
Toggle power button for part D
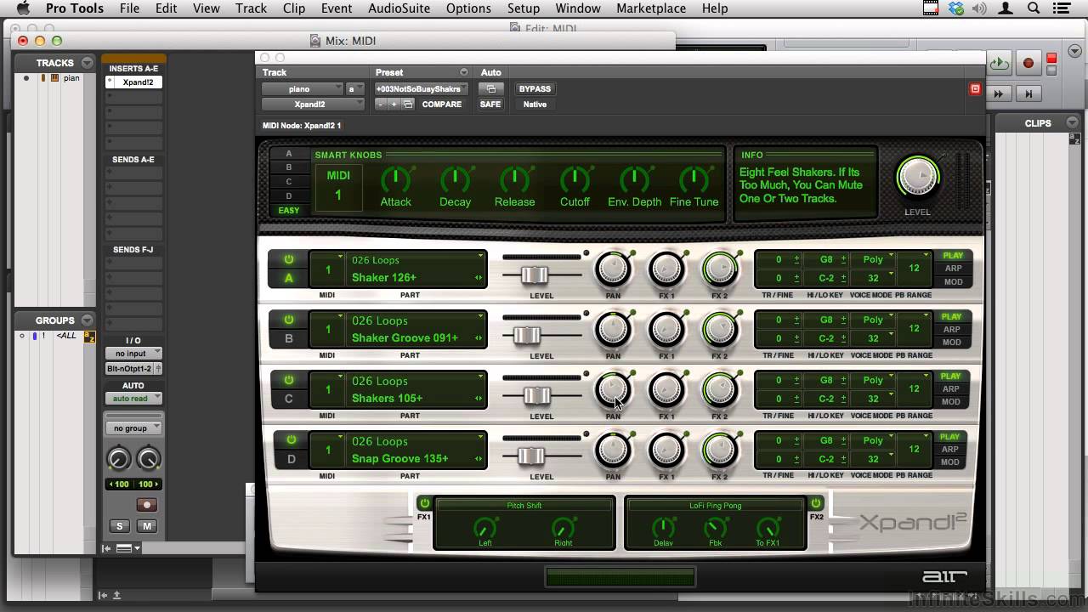[x=291, y=440]
